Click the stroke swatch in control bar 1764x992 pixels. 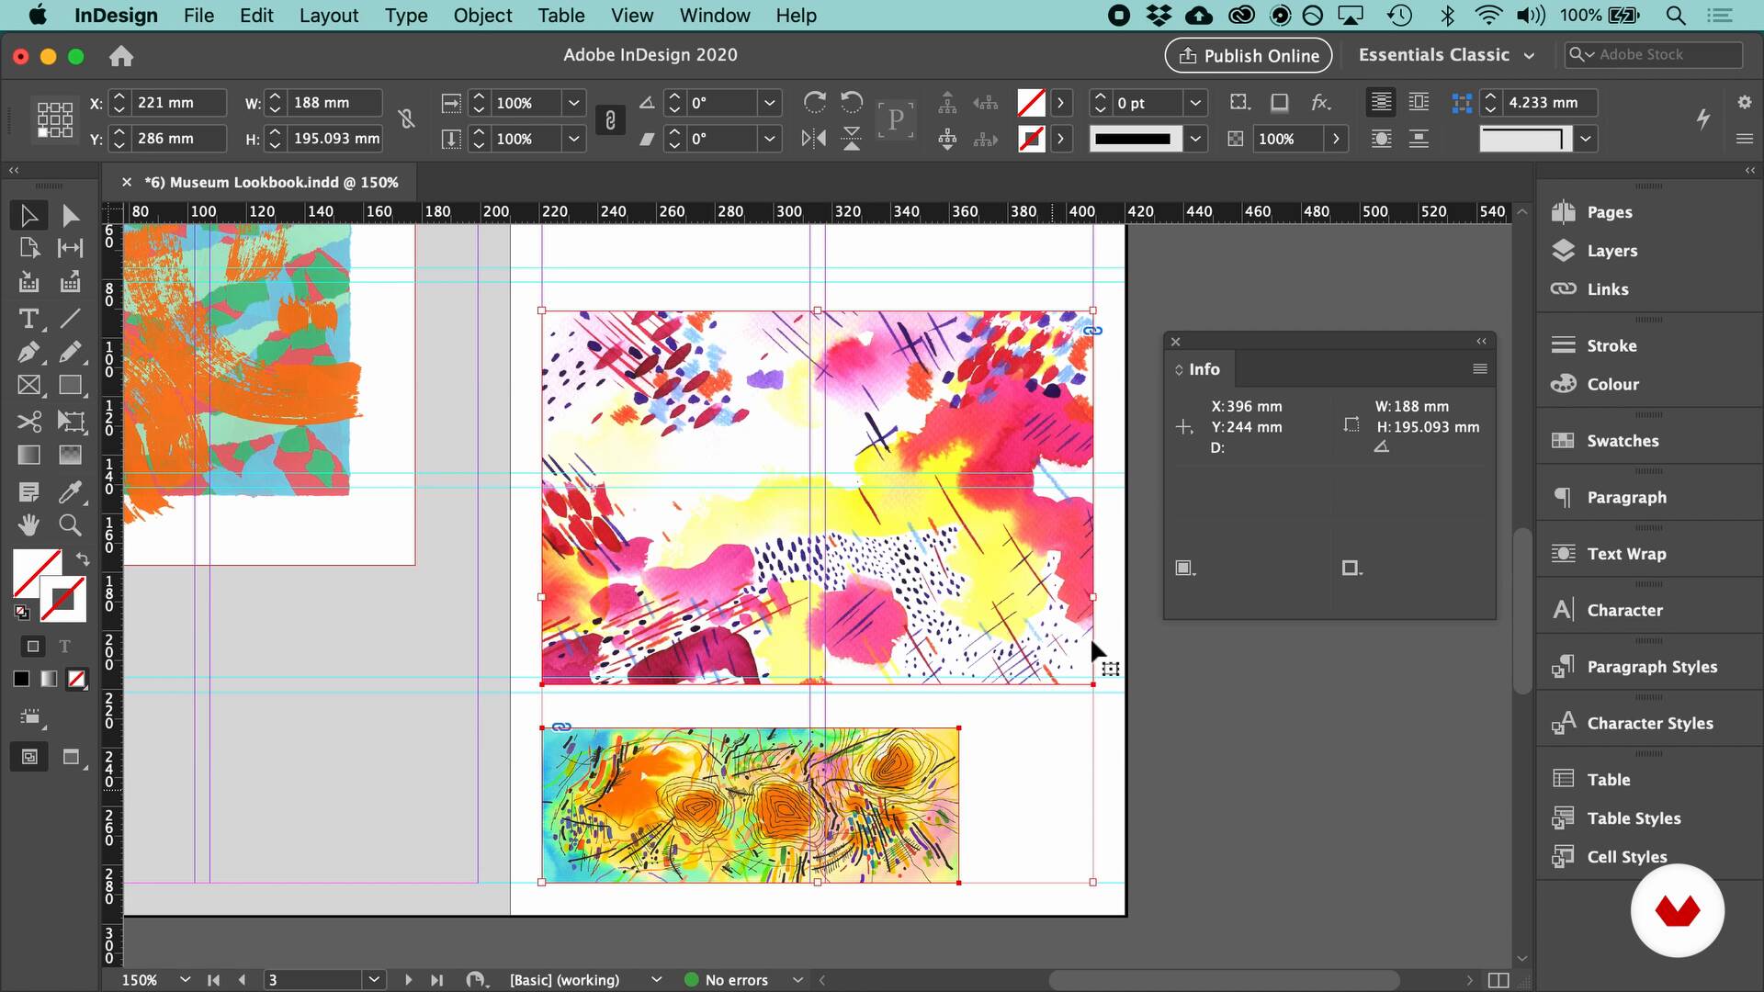(x=1031, y=139)
